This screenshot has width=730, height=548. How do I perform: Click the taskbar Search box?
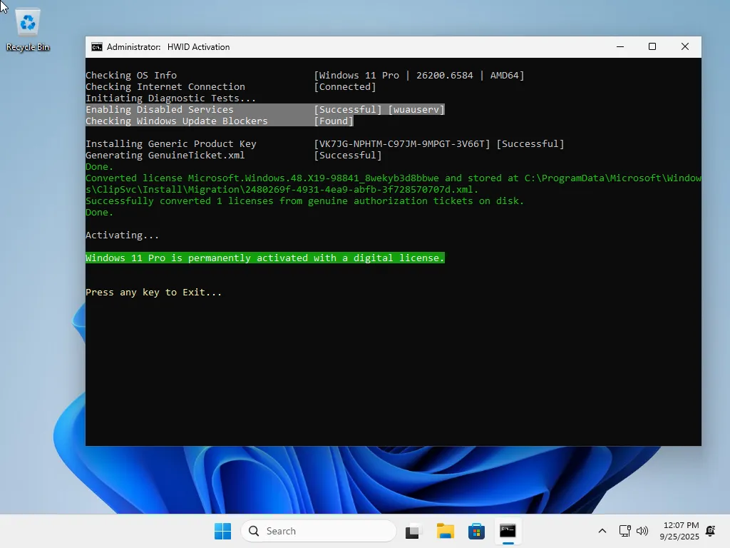pyautogui.click(x=319, y=531)
